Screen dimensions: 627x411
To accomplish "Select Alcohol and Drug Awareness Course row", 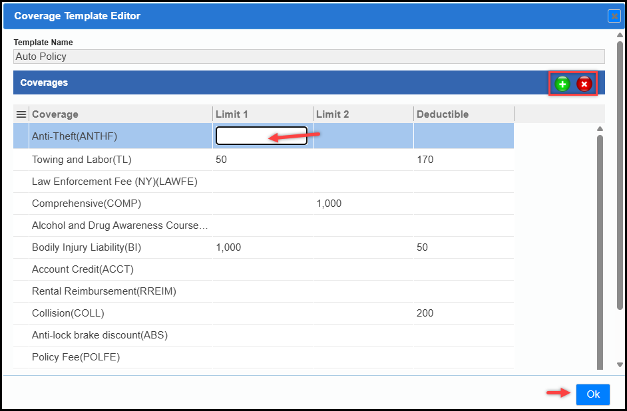I will tap(264, 225).
